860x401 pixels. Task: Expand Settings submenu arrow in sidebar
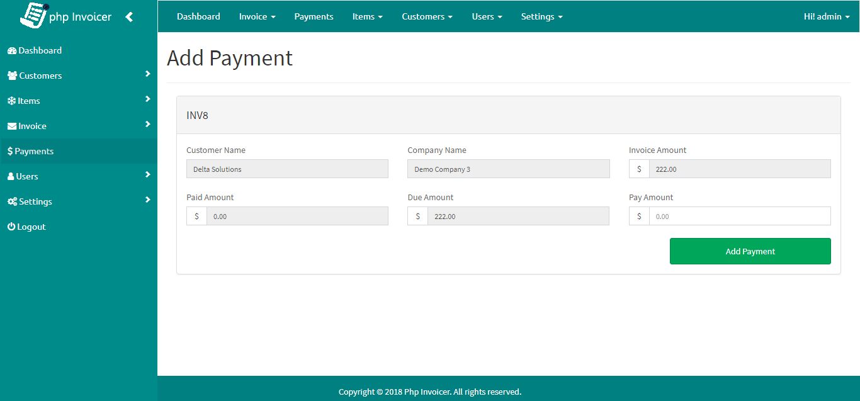pyautogui.click(x=147, y=200)
